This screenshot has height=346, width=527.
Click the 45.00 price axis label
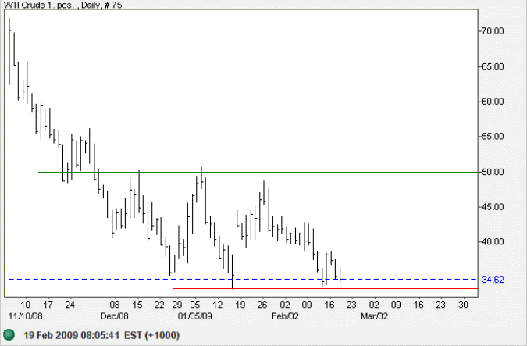pos(493,207)
